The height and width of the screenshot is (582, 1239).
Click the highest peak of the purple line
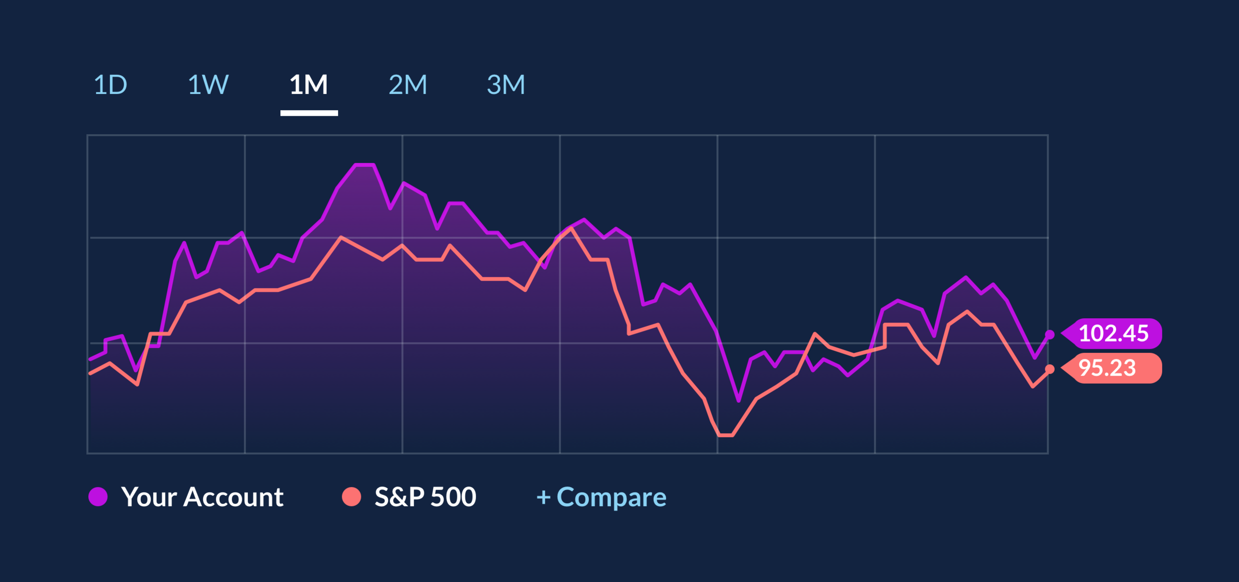[364, 164]
